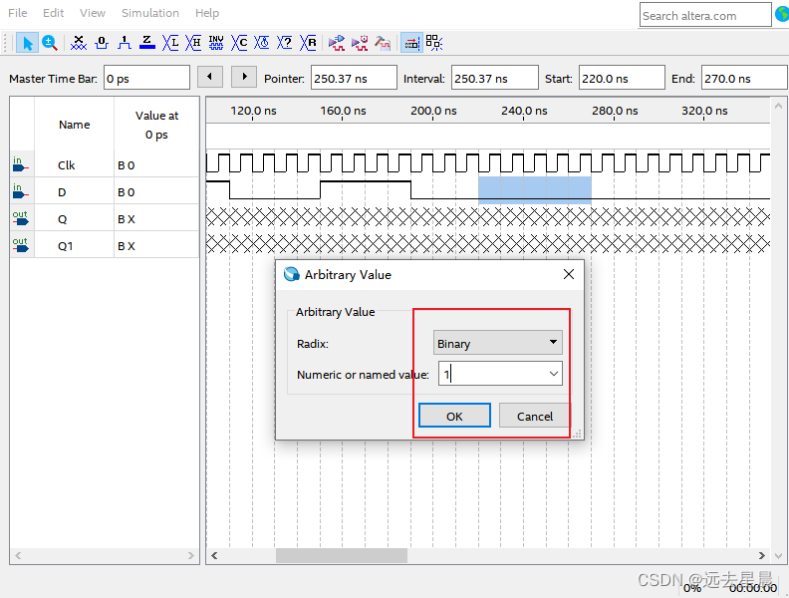Click Q1 output pin icon
Viewport: 789px width, 598px height.
pyautogui.click(x=20, y=245)
